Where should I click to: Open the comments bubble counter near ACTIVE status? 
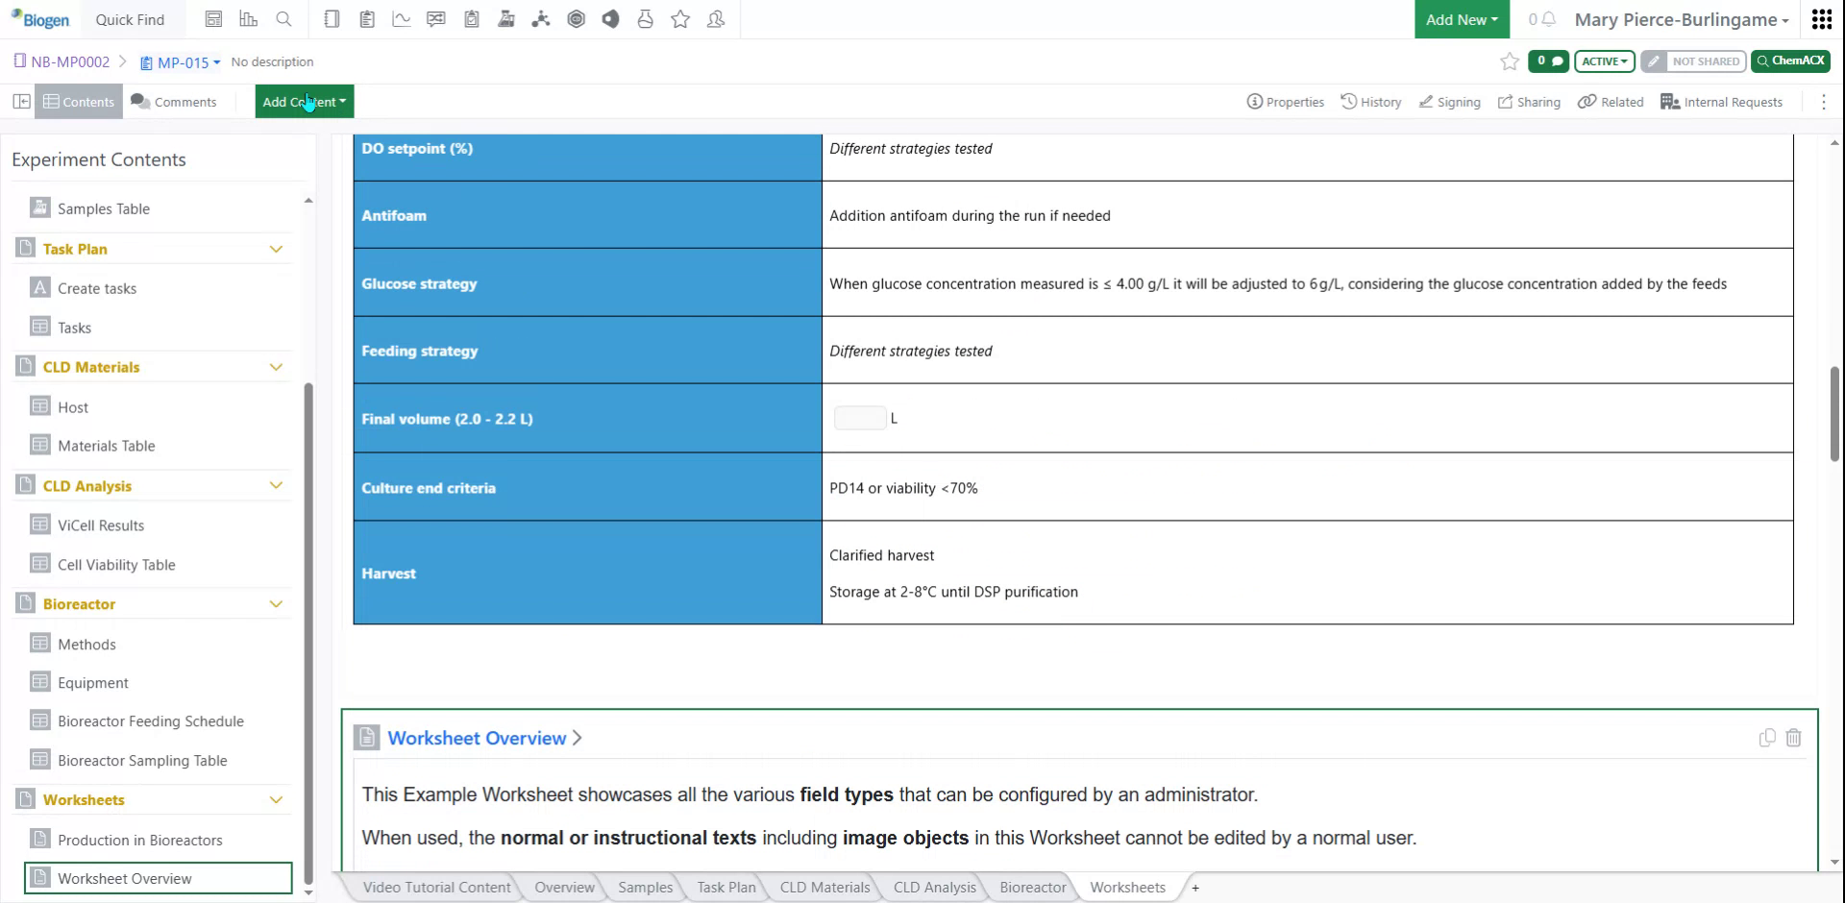(x=1548, y=61)
